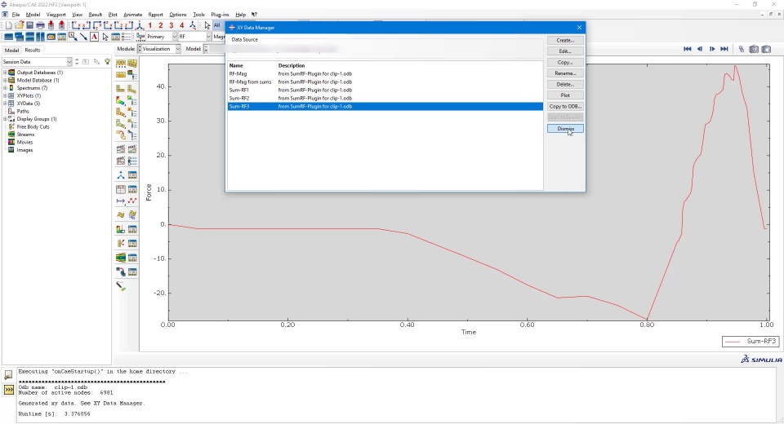Click the New model database icon
This screenshot has width=784, height=424.
(x=8, y=25)
